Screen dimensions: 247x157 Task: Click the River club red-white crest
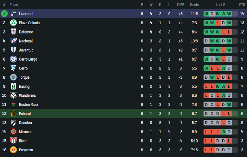tap(13, 141)
